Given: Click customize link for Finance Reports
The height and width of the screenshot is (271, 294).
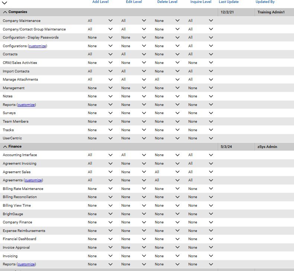Looking at the screenshot, I should click(26, 264).
